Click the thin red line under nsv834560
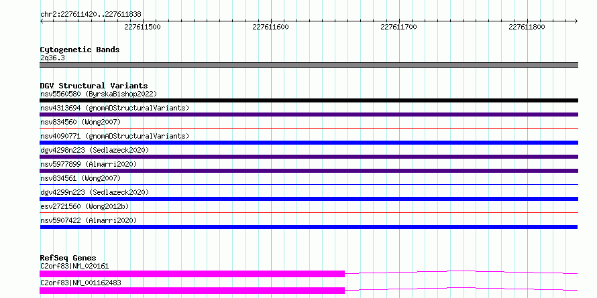Viewport: 597px width, 298px height. (x=309, y=129)
